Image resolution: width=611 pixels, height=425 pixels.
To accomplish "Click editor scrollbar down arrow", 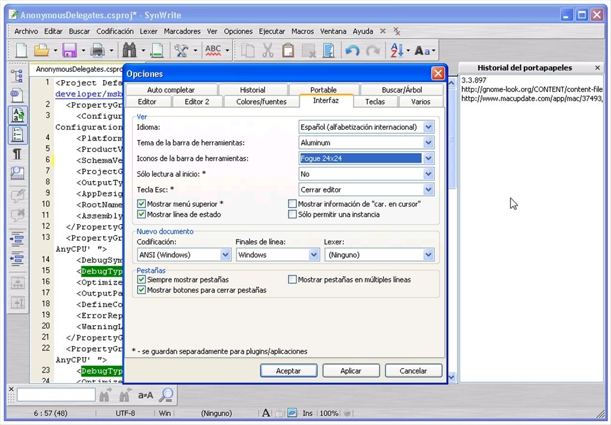I will click(452, 377).
